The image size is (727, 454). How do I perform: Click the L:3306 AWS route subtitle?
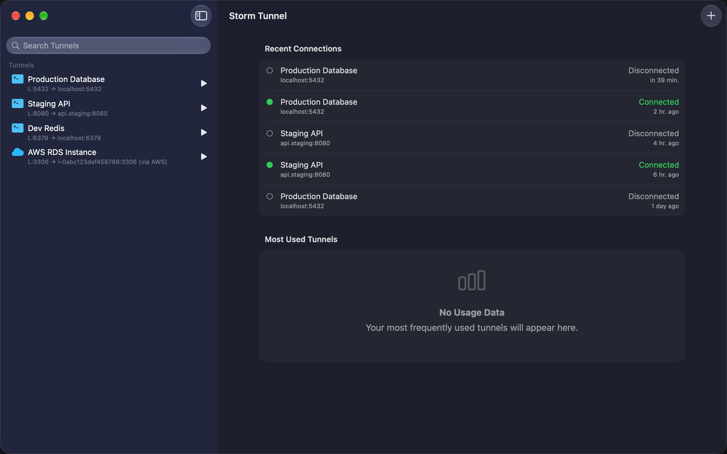tap(97, 162)
